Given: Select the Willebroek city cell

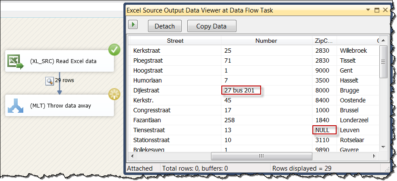Looking at the screenshot, I should (358, 51).
